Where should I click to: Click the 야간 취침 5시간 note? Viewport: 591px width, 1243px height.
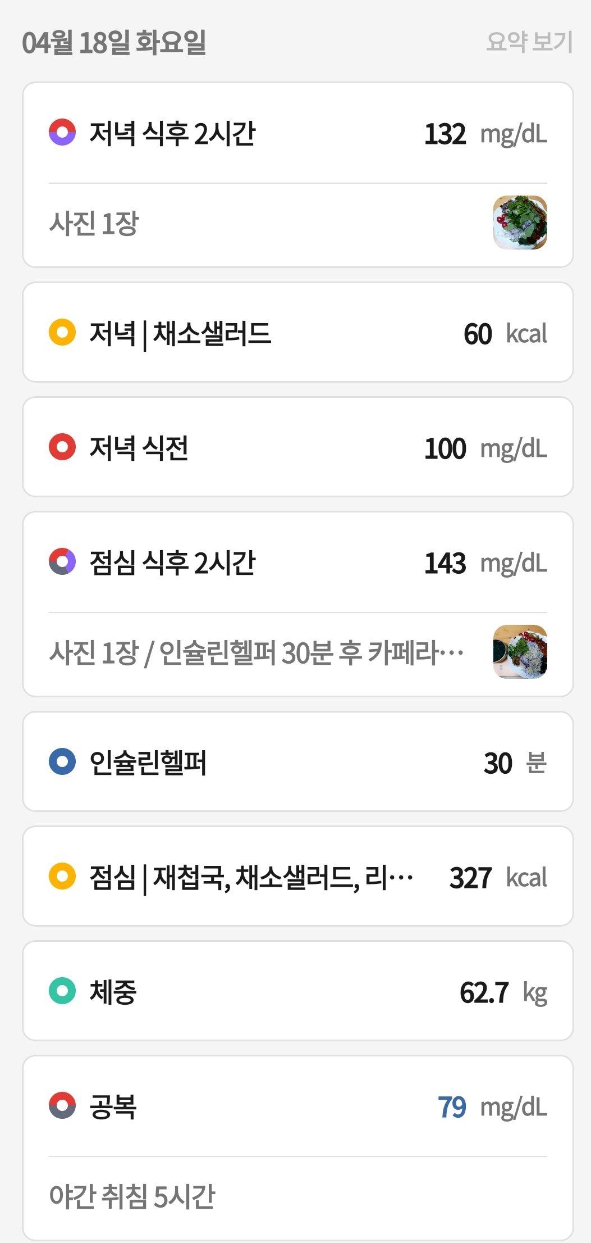point(132,1196)
